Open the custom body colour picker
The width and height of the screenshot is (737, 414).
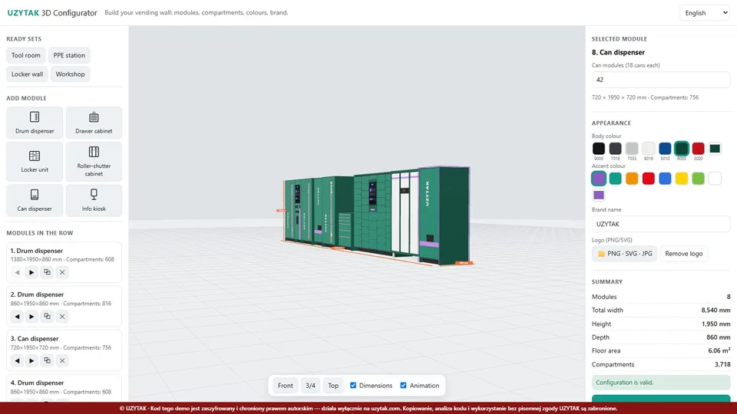tap(715, 148)
